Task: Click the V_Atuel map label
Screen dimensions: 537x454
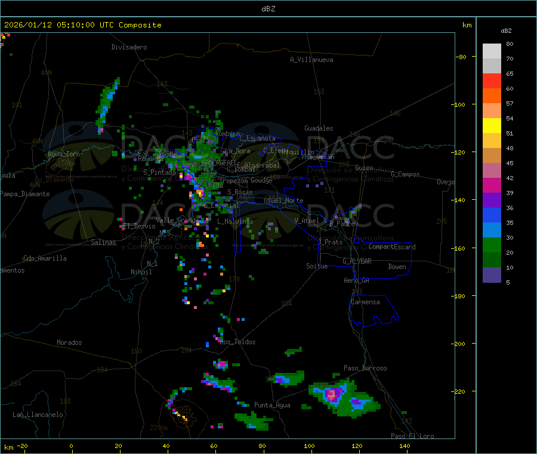Action: coord(307,221)
